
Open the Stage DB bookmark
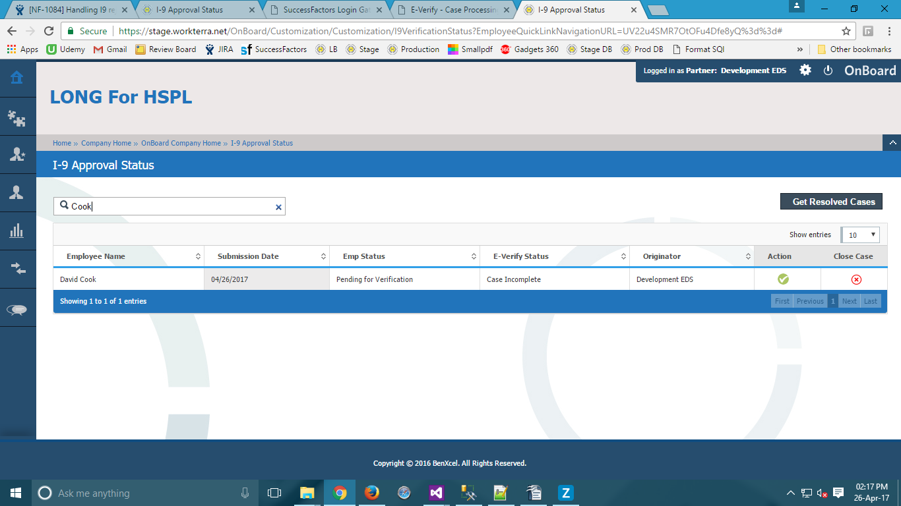pos(589,49)
